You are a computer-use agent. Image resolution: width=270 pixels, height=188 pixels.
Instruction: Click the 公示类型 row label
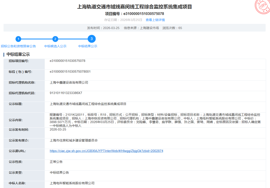[x=15, y=173]
